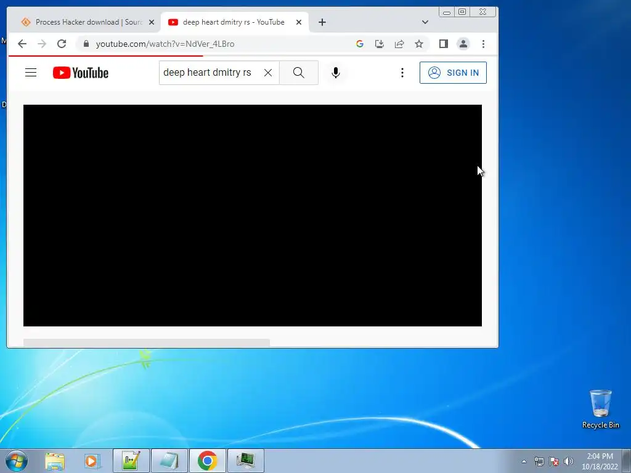
Task: Open a new Chrome tab
Action: point(322,22)
